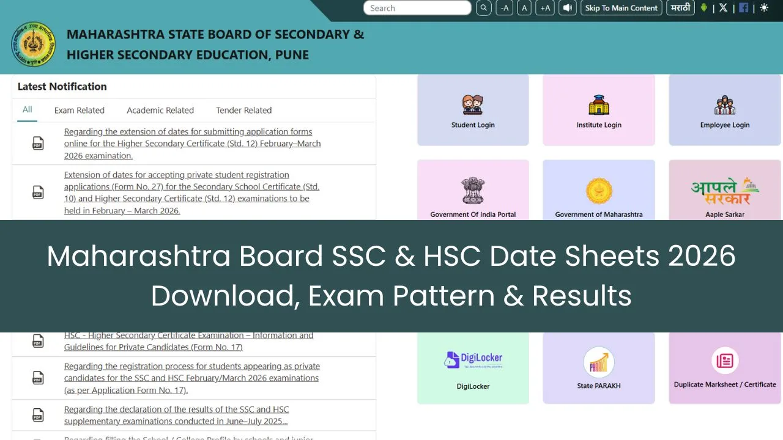Switch language with the मराठी button
Image resolution: width=783 pixels, height=440 pixels.
click(x=680, y=8)
